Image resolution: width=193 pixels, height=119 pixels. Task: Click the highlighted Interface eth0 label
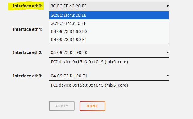click(27, 6)
